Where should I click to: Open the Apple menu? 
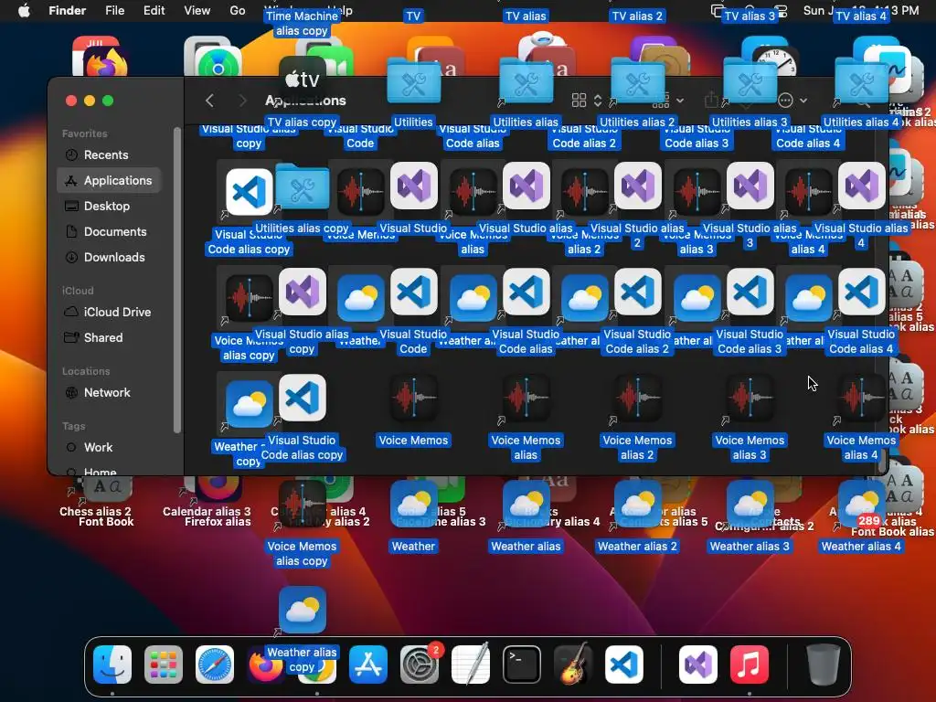(24, 10)
